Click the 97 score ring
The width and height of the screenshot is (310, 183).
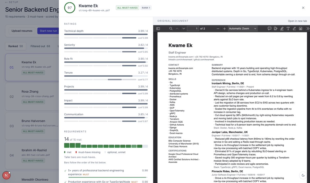[69, 8]
